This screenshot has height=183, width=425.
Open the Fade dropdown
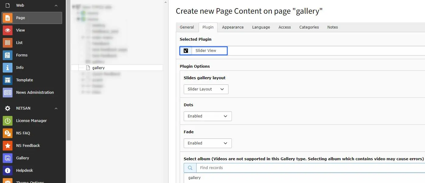[208, 143]
